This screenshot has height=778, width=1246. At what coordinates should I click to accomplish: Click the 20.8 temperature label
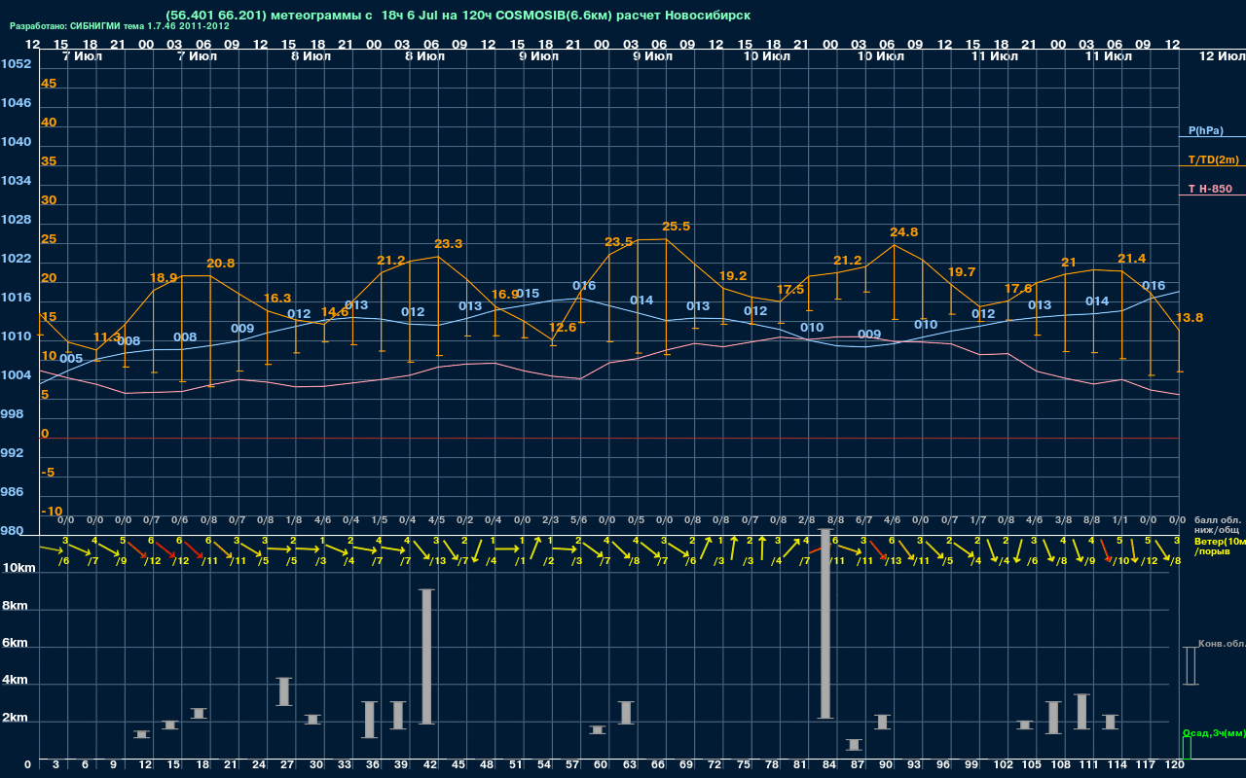point(221,264)
